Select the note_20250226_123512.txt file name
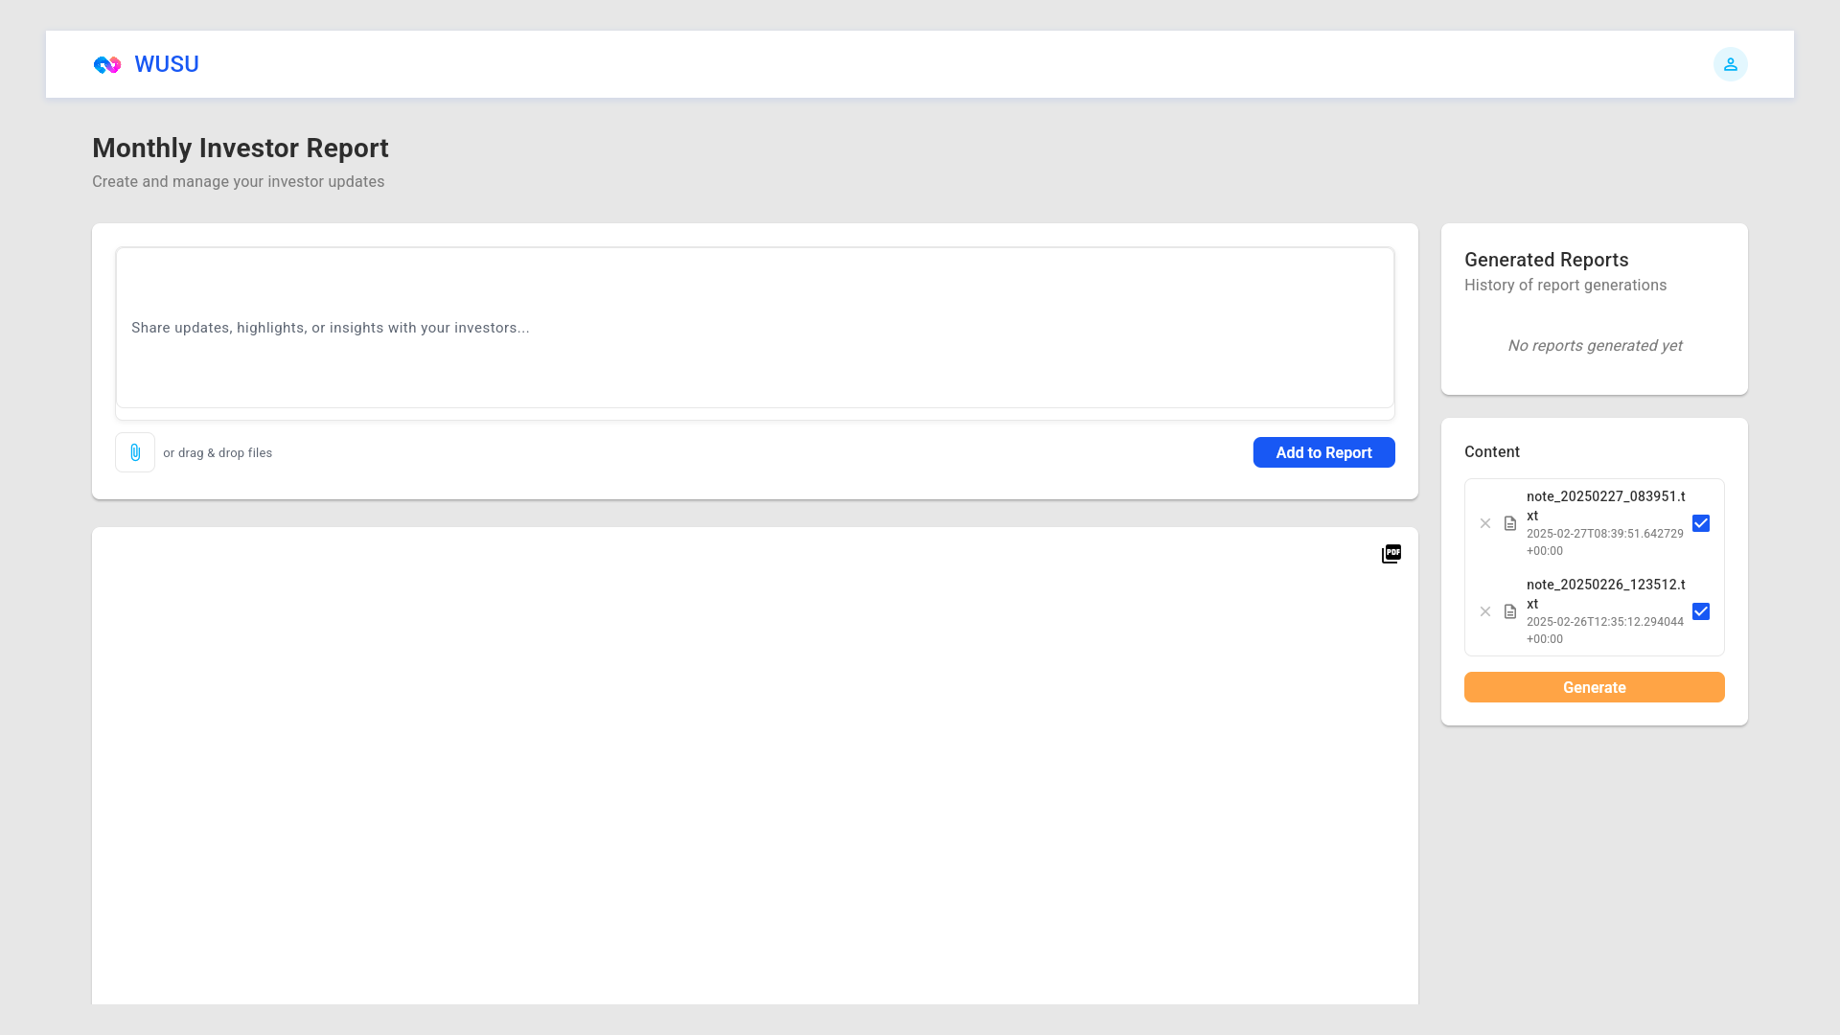 click(x=1605, y=593)
